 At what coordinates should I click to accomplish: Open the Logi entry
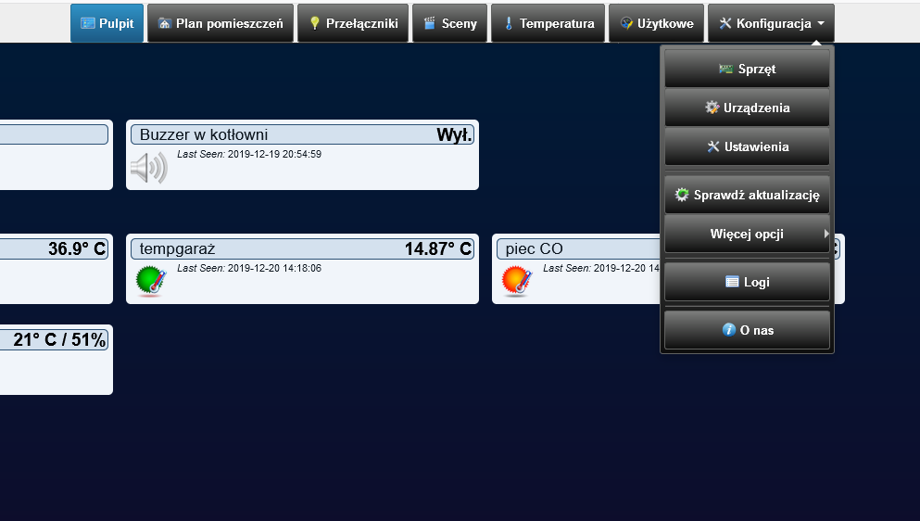pyautogui.click(x=747, y=281)
